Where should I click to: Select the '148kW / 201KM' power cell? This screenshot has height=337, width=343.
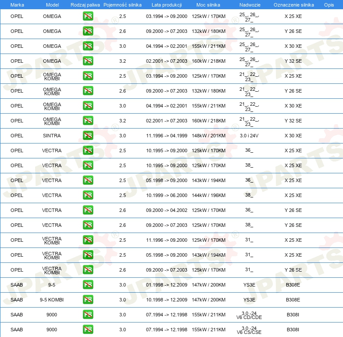coord(208,136)
